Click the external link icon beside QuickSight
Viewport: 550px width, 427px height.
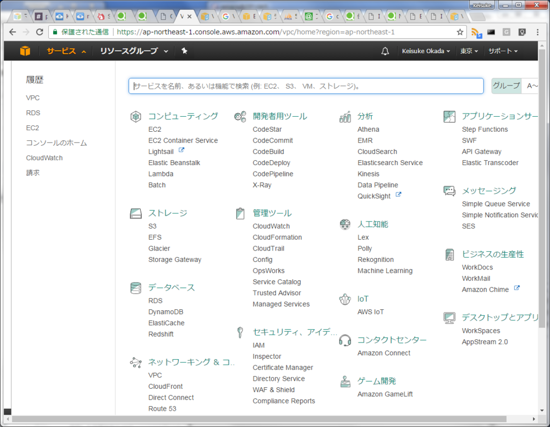pyautogui.click(x=399, y=194)
